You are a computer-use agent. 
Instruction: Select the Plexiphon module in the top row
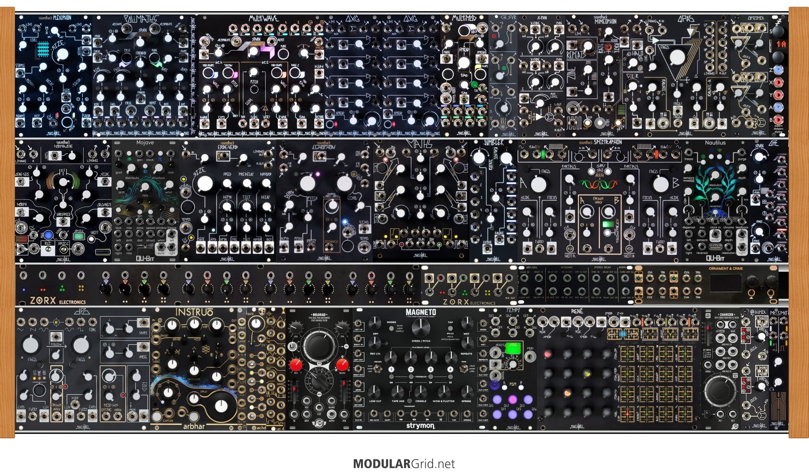pyautogui.click(x=54, y=76)
